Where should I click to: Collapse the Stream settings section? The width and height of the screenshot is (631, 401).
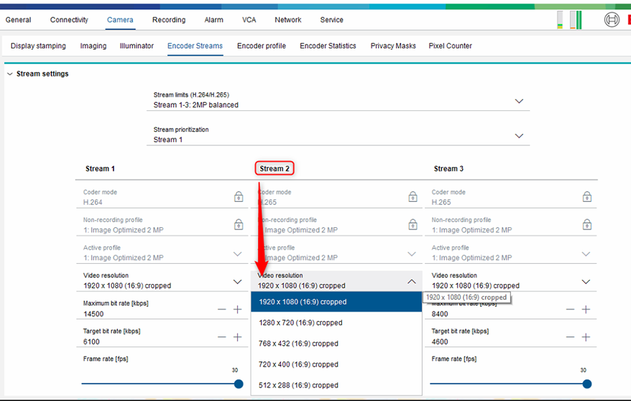pos(9,74)
